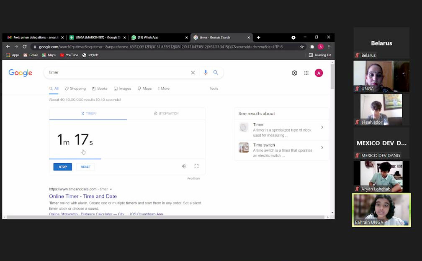
Task: Click the Chrome media control icon in tab bar
Action: point(293,38)
